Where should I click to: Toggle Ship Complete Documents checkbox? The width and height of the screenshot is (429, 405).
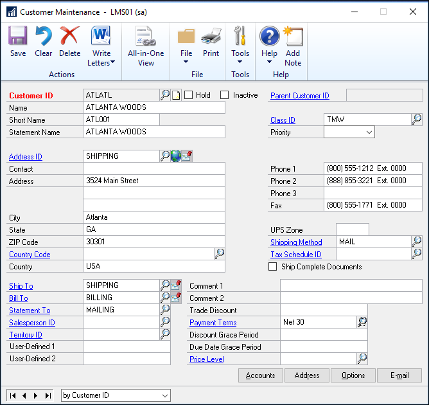click(274, 267)
